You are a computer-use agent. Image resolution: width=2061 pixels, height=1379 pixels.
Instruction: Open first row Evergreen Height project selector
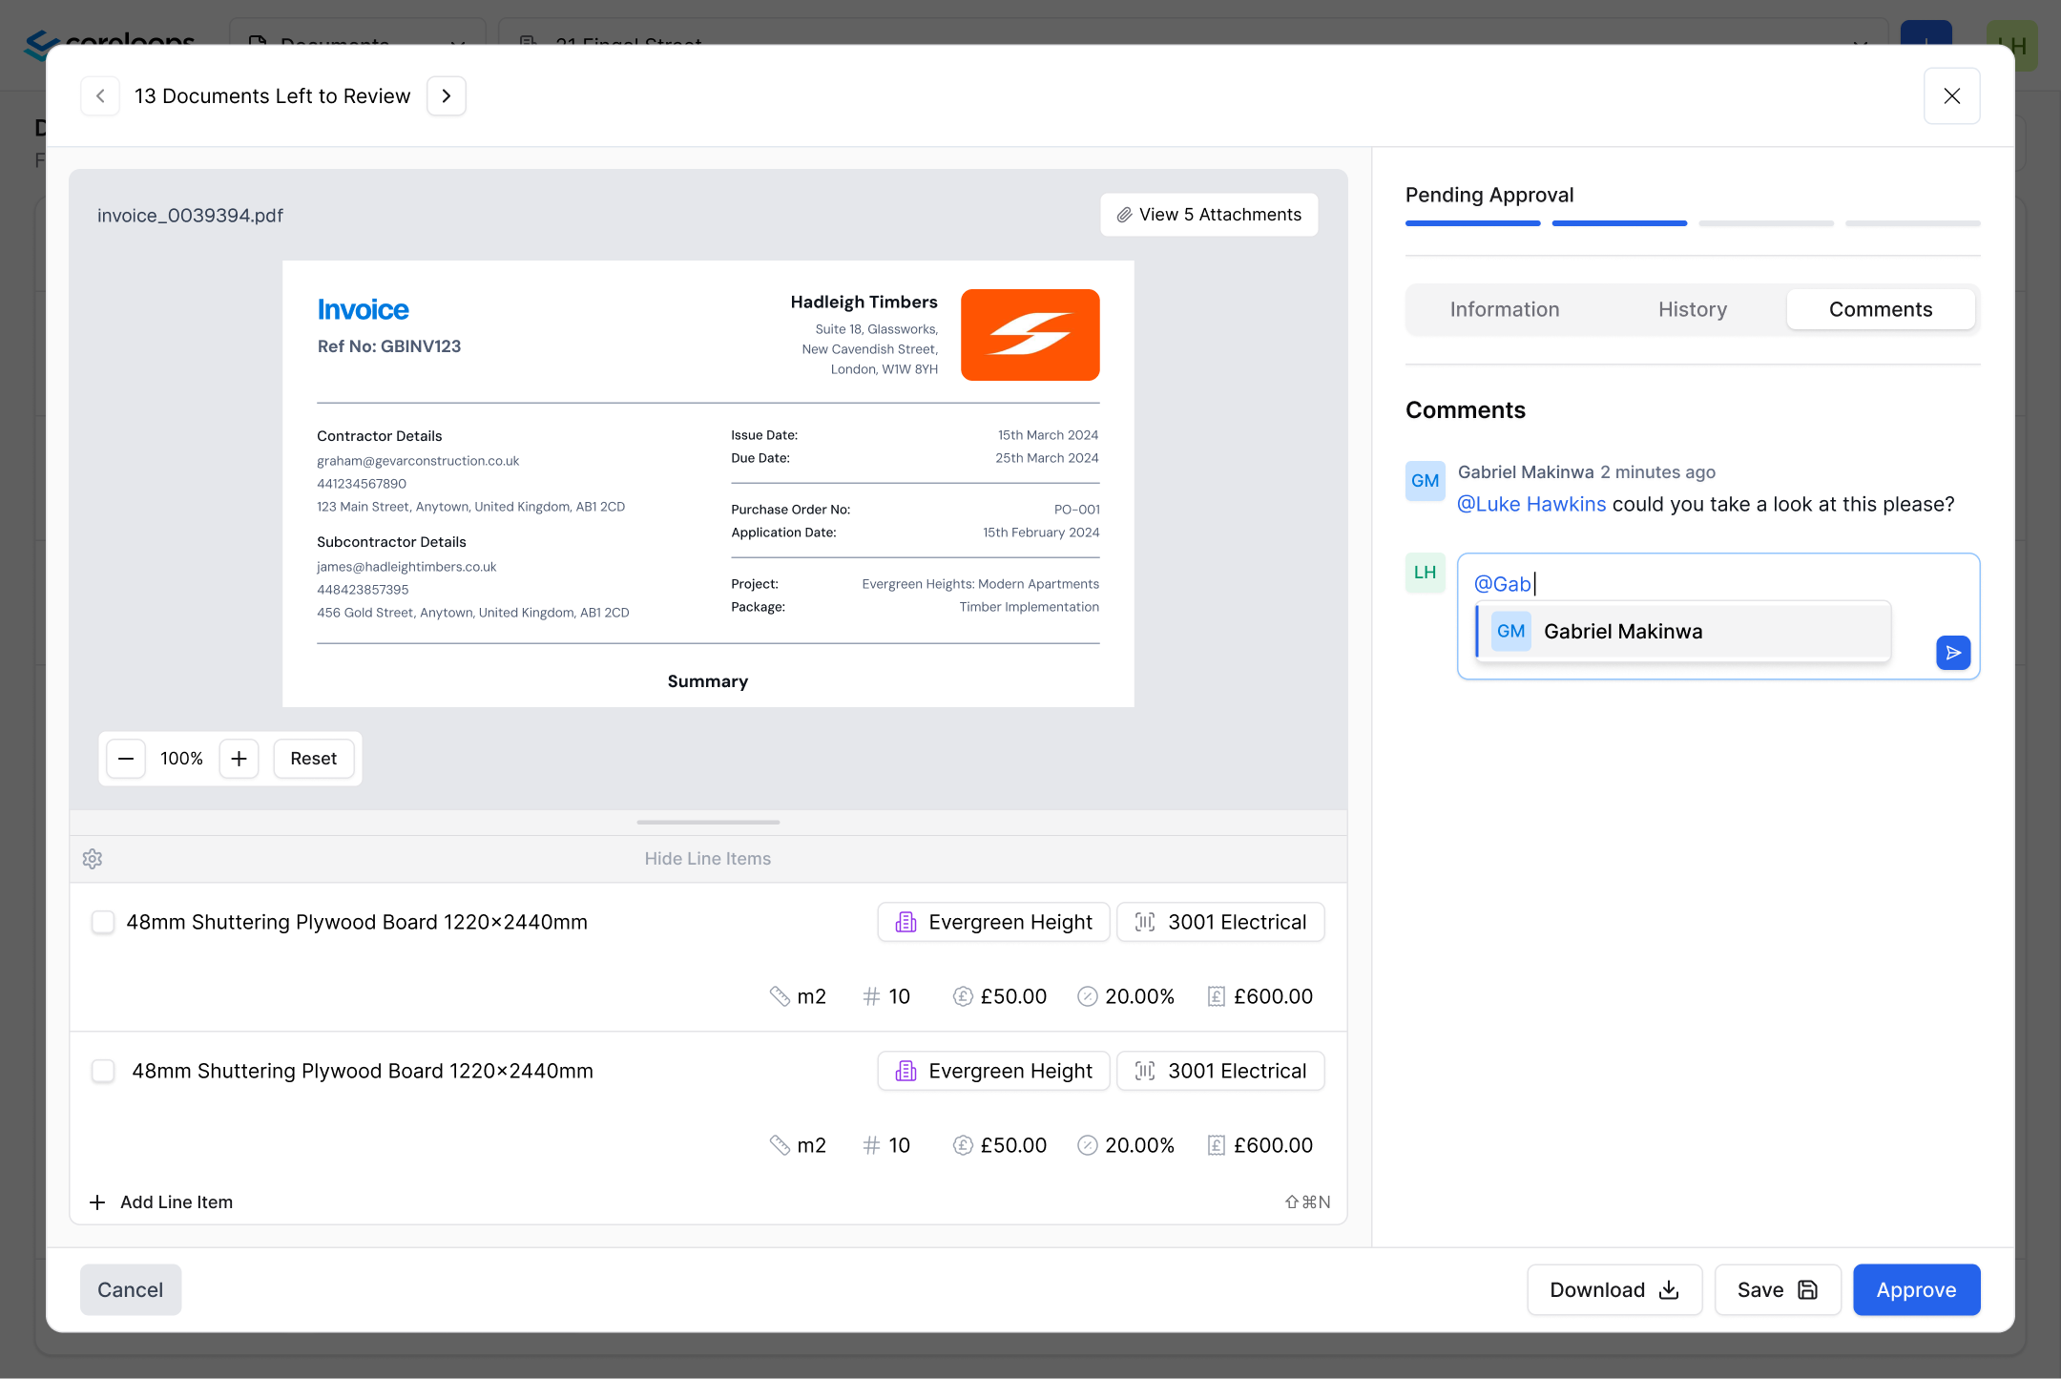click(x=993, y=922)
